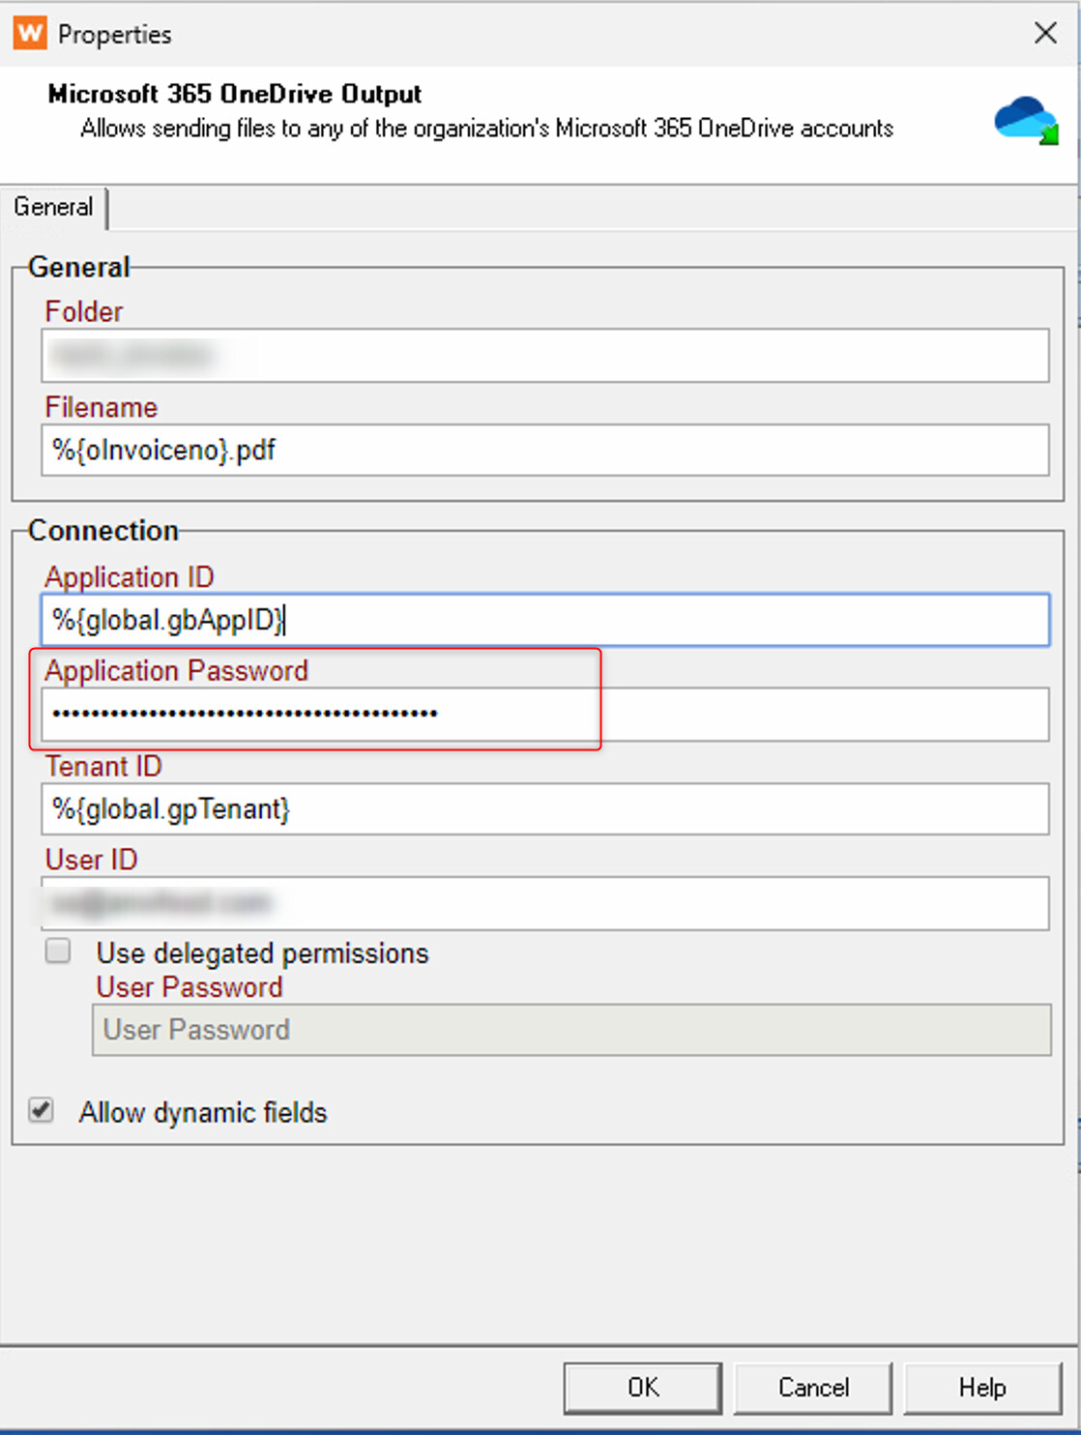This screenshot has width=1081, height=1435.
Task: Focus the Folder input field
Action: 544,356
